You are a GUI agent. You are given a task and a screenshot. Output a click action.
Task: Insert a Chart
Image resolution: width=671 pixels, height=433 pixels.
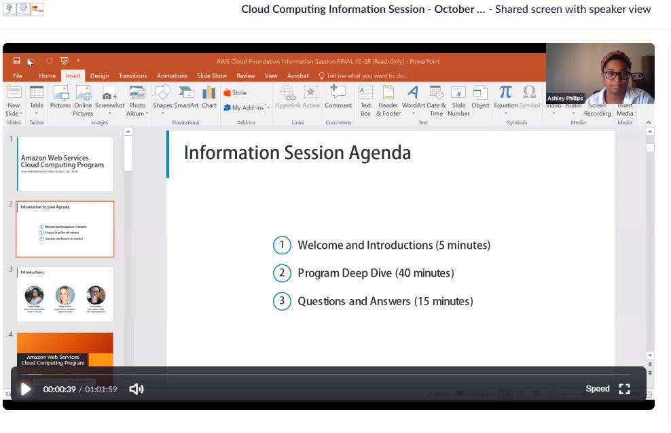coord(209,97)
